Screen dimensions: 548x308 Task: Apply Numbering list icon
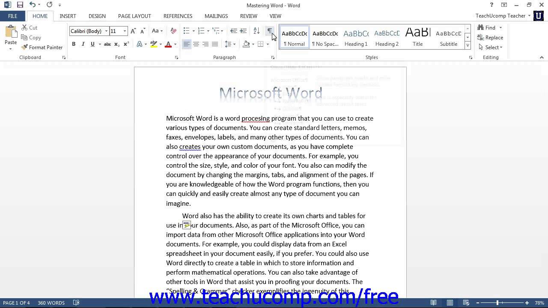point(201,31)
